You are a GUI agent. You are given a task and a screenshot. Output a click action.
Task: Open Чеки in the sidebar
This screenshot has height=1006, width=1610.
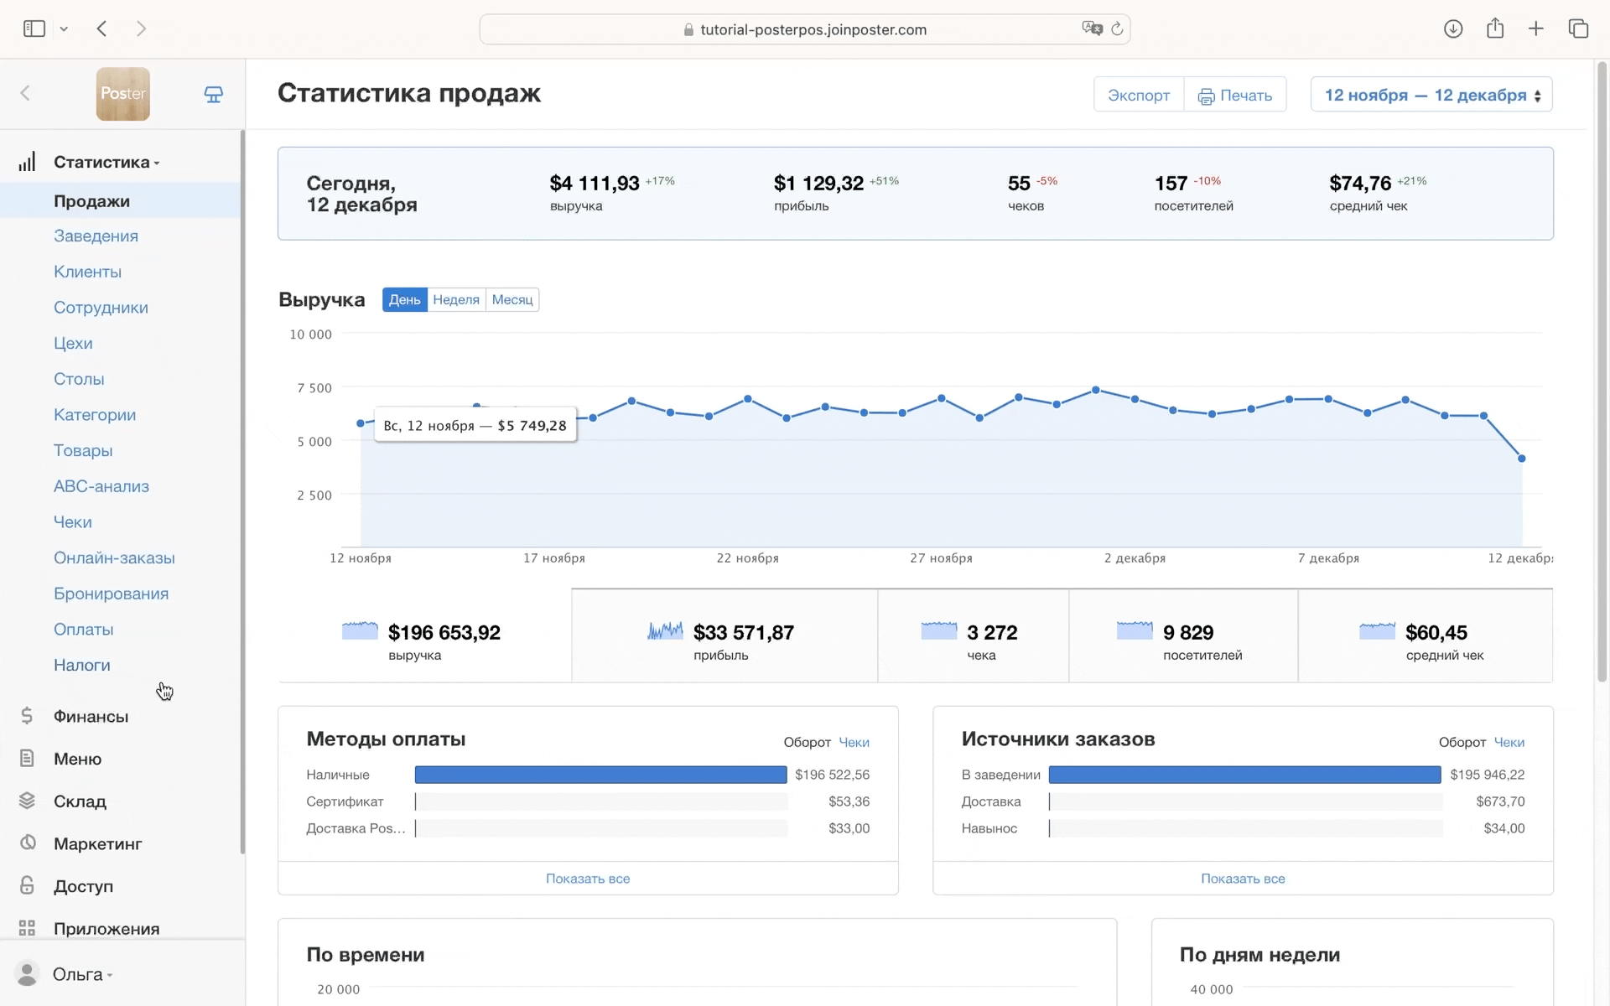(73, 522)
